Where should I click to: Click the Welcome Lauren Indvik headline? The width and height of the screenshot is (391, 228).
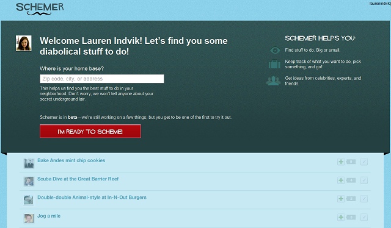pos(134,46)
